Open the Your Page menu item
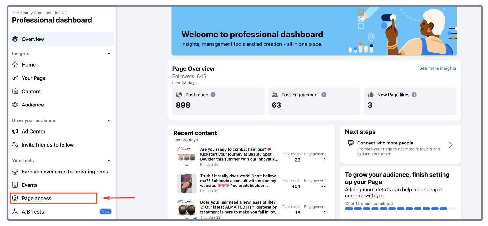Screen dimensions: 488x226 (x=34, y=78)
